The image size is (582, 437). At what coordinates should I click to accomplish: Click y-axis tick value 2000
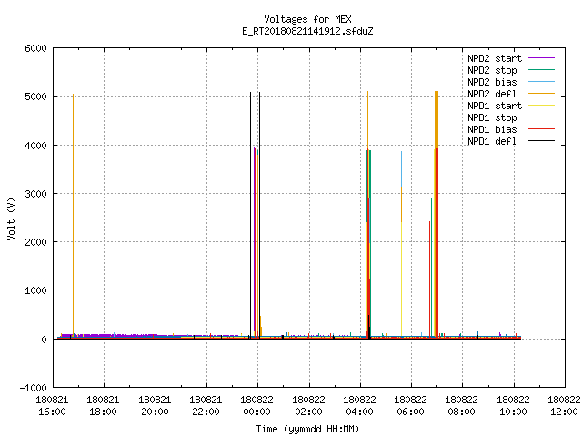click(35, 242)
